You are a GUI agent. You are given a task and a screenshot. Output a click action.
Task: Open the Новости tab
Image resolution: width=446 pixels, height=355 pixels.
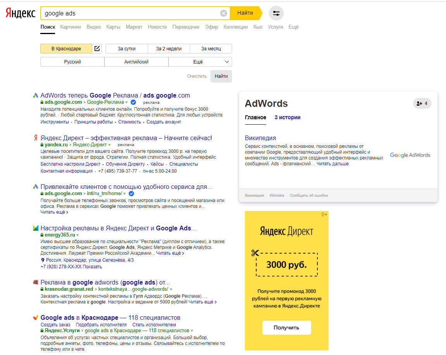pyautogui.click(x=157, y=27)
